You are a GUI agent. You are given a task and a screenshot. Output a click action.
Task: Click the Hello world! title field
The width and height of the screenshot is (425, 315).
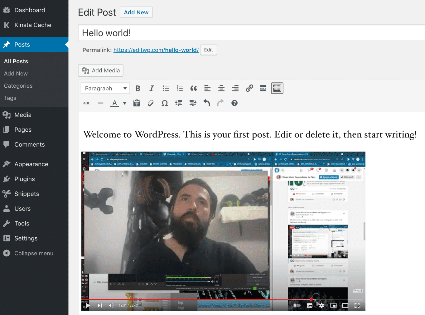pos(251,33)
